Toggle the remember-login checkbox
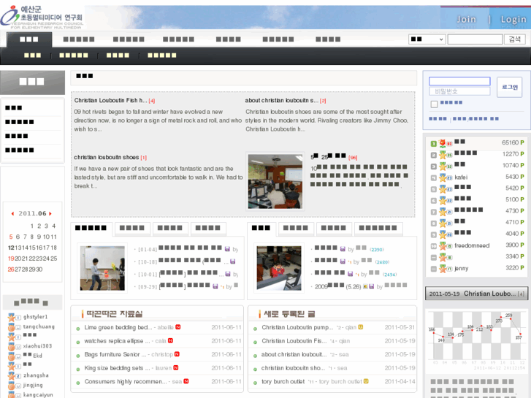Image resolution: width=531 pixels, height=398 pixels. (x=434, y=104)
